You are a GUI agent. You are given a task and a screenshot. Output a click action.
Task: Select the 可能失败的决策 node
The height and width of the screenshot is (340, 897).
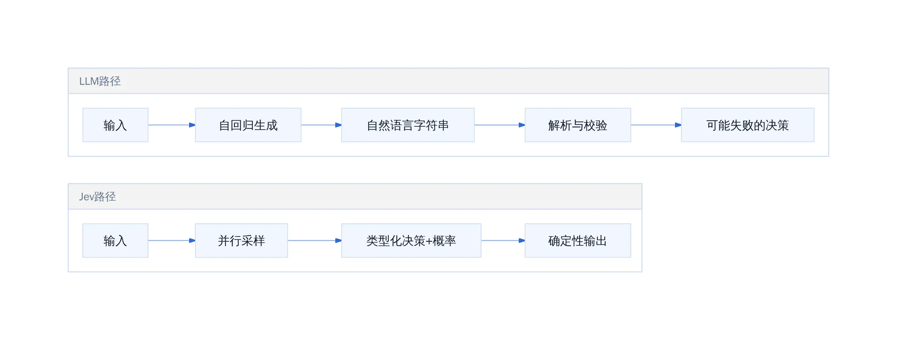point(747,125)
